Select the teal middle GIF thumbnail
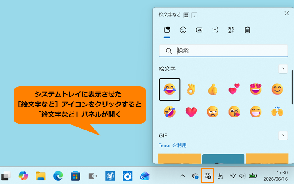 click(223, 159)
